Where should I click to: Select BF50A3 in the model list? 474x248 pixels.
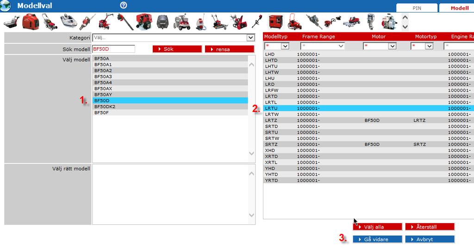point(170,77)
